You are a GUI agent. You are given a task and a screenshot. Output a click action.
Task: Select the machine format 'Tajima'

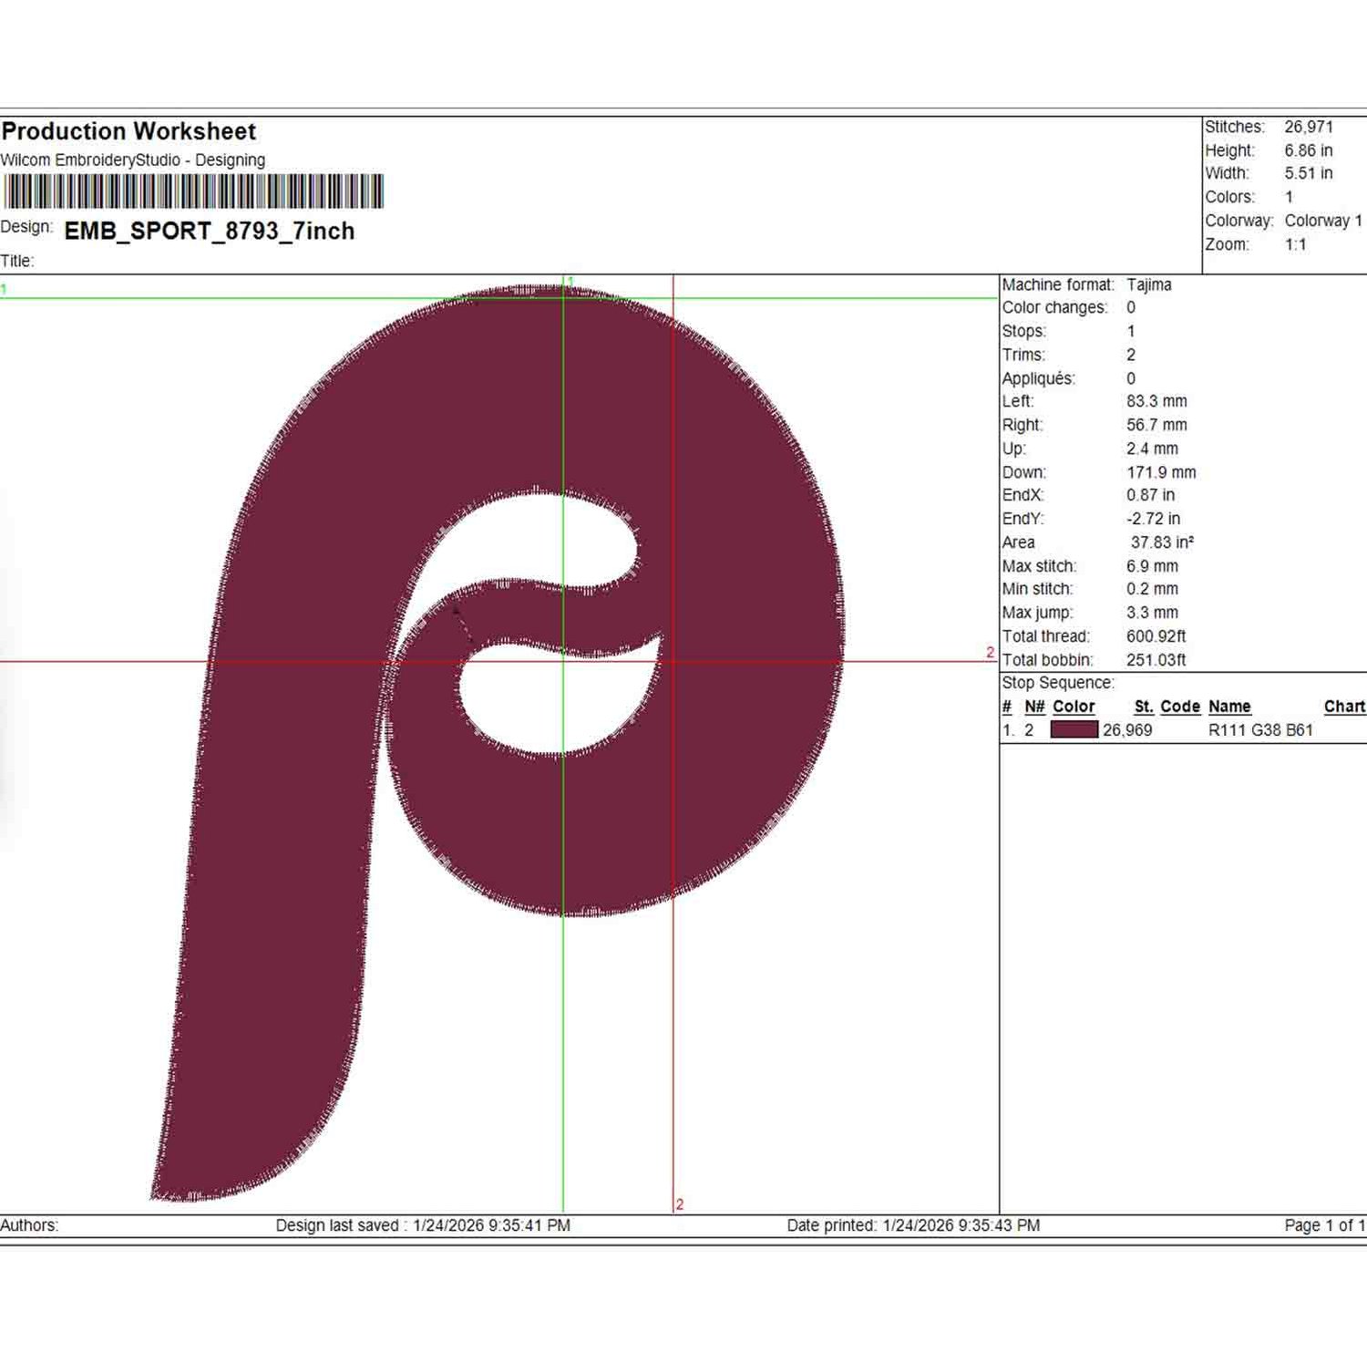click(x=1149, y=284)
